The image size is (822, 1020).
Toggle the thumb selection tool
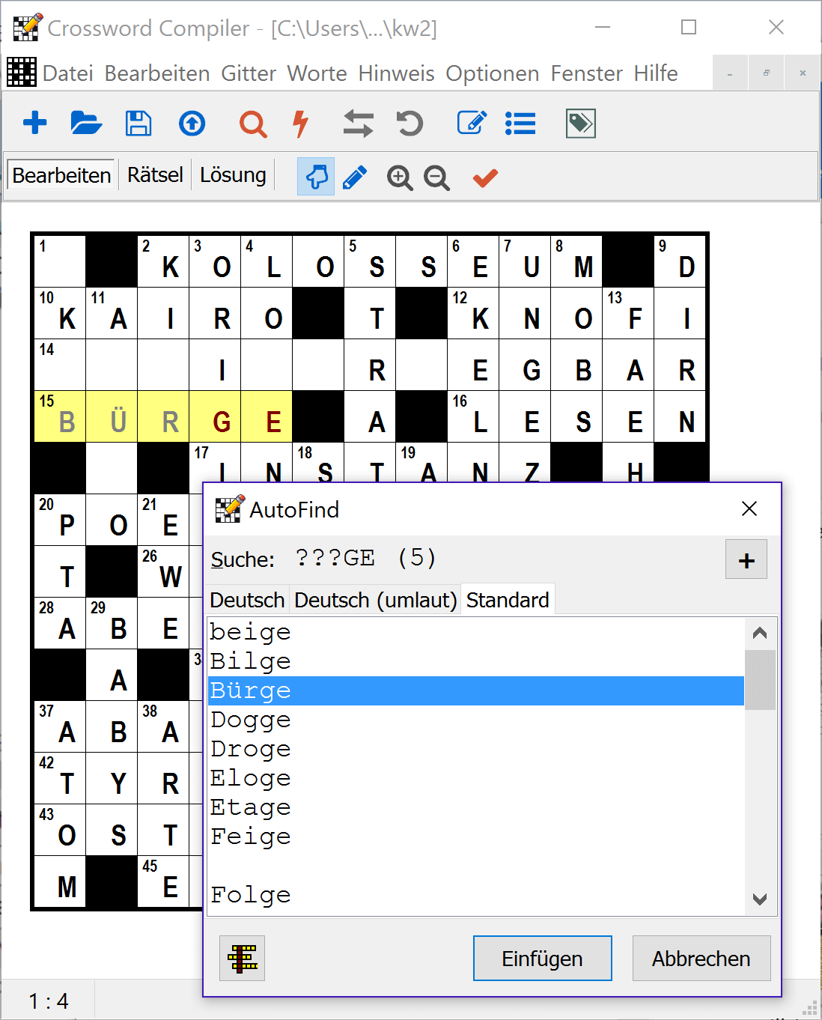(x=315, y=177)
